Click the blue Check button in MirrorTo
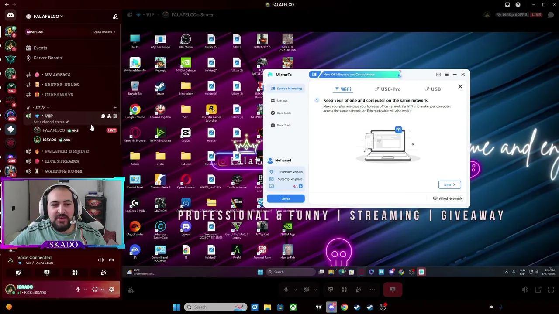Screen dimensions: 559x314 [x=286, y=199]
